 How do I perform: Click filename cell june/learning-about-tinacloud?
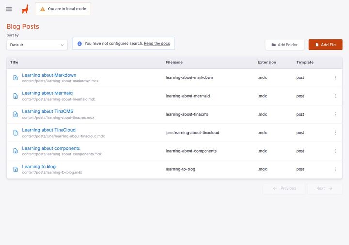(x=192, y=133)
